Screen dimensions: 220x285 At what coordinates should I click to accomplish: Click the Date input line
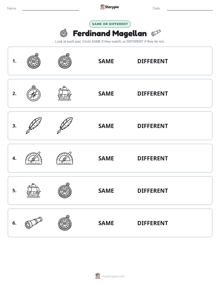[x=190, y=9]
